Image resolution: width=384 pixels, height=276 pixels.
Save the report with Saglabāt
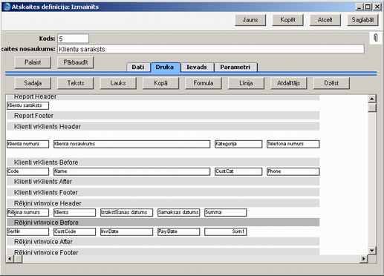point(362,20)
